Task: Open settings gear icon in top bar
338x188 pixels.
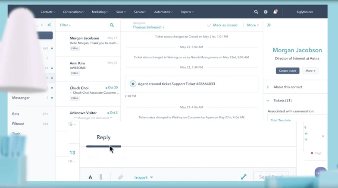Action: [266, 12]
